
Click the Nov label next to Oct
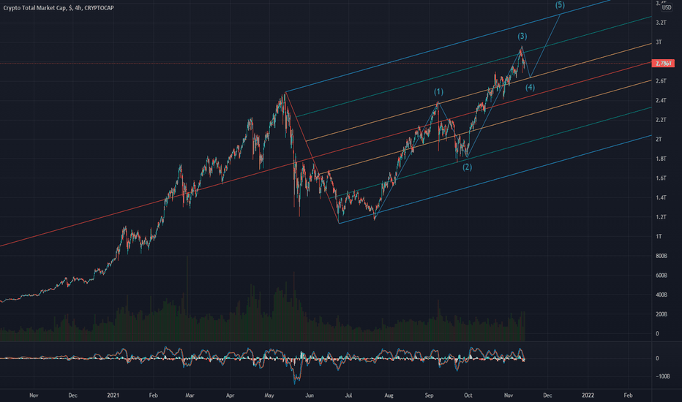pyautogui.click(x=509, y=395)
